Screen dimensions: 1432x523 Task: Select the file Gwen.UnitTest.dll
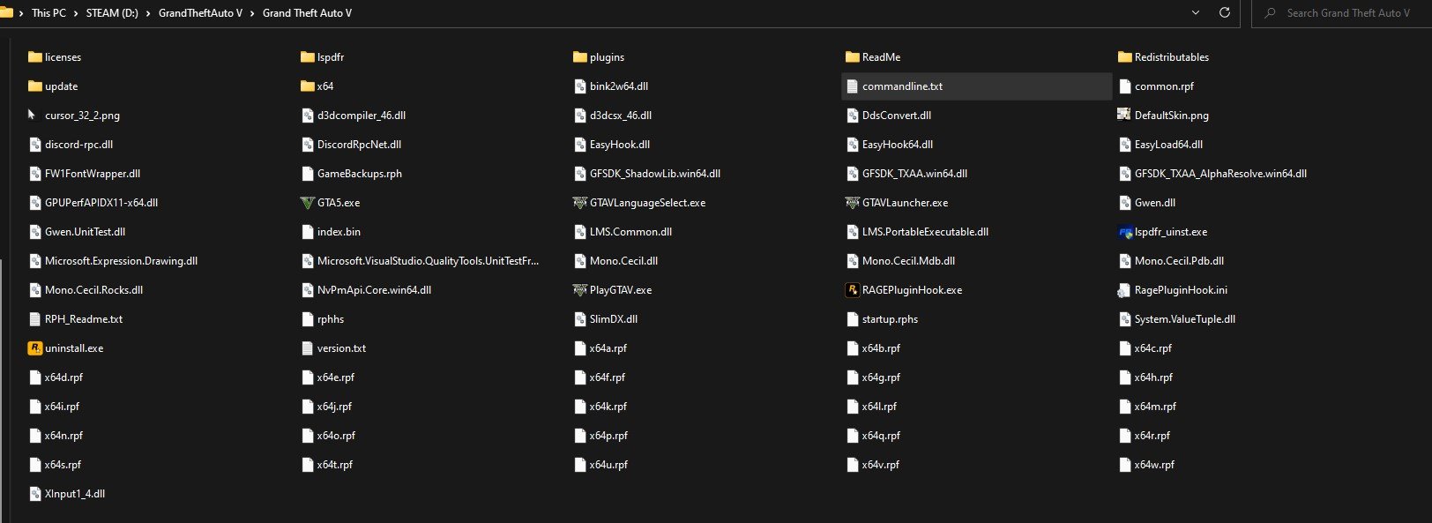pos(85,232)
